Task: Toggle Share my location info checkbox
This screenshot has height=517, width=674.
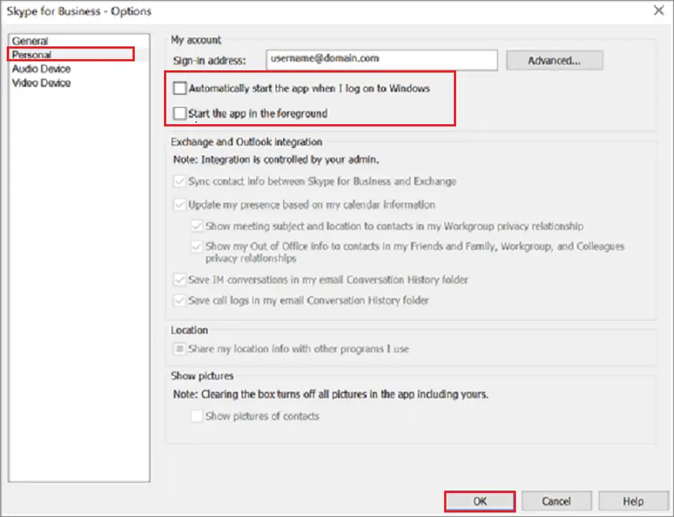Action: coord(179,349)
